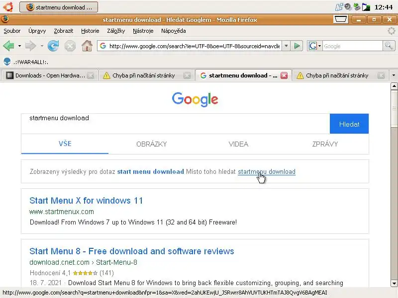Click the .:!WAR4ALL!:. bookmark icon
398x298 pixels.
[7, 62]
